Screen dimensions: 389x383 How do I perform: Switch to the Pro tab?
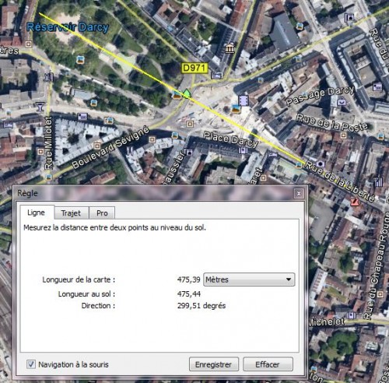(102, 213)
